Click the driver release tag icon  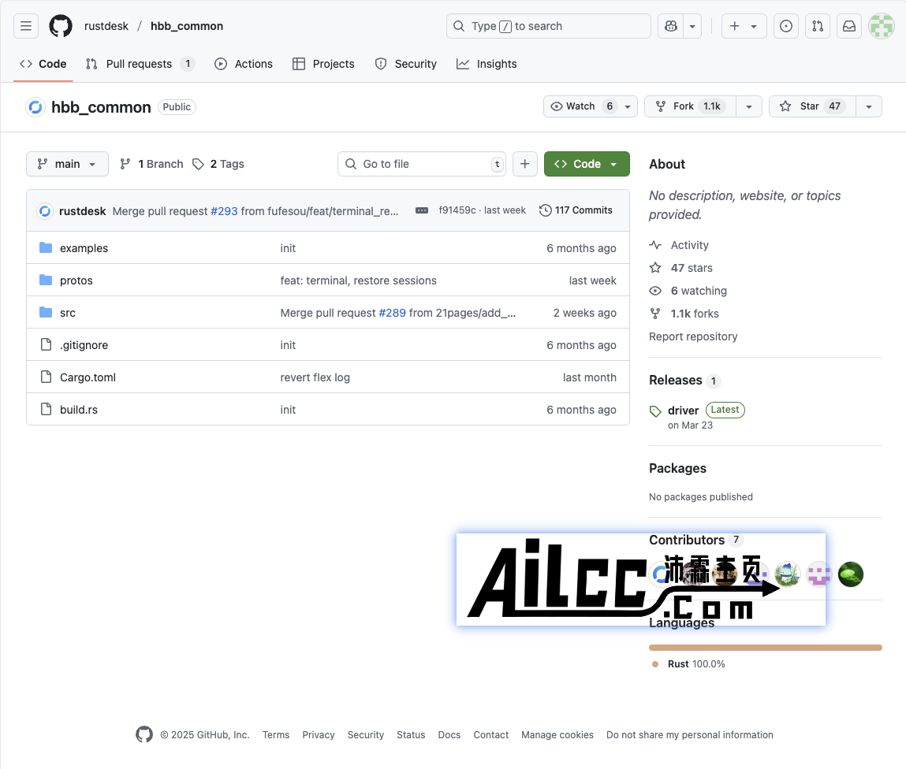[655, 411]
